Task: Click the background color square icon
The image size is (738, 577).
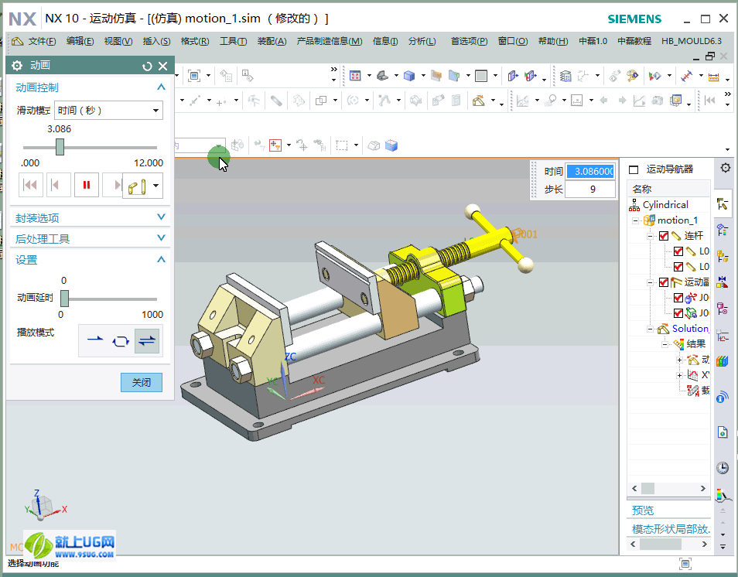Action: coord(481,76)
